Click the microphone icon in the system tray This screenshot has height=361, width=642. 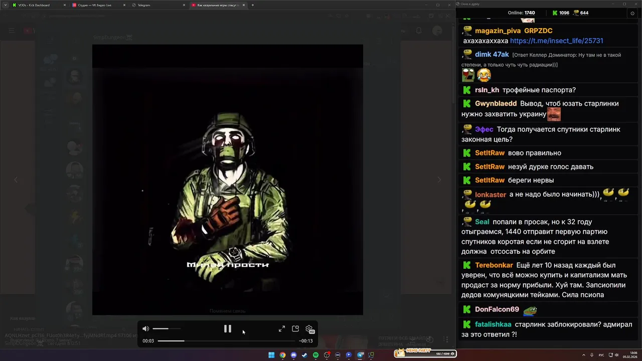(x=592, y=355)
